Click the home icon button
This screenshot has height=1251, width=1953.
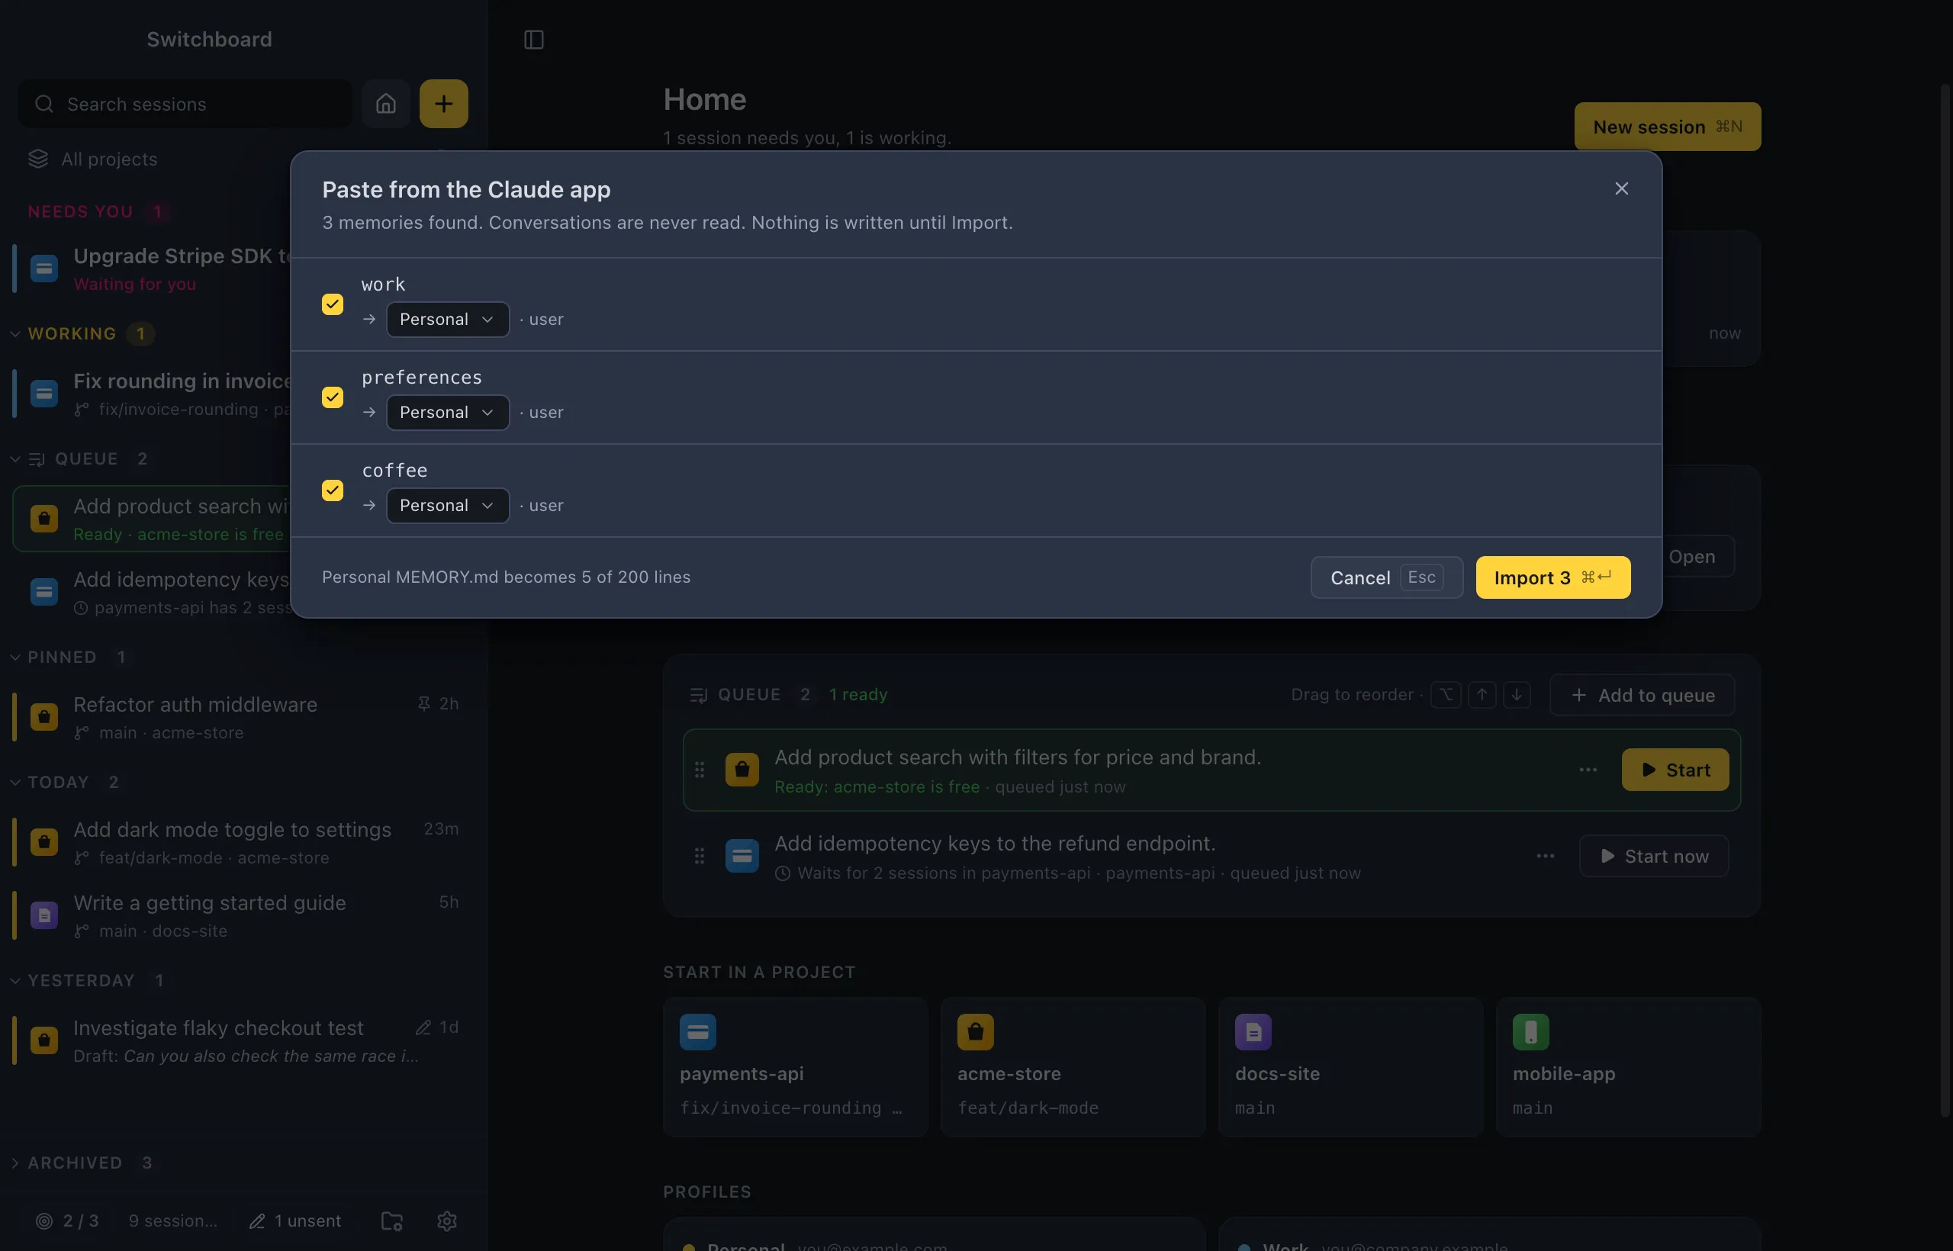pos(386,104)
